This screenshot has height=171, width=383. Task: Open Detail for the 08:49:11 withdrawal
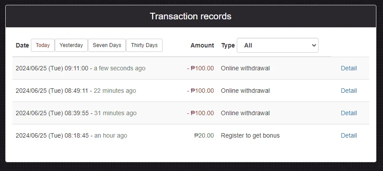coord(349,91)
